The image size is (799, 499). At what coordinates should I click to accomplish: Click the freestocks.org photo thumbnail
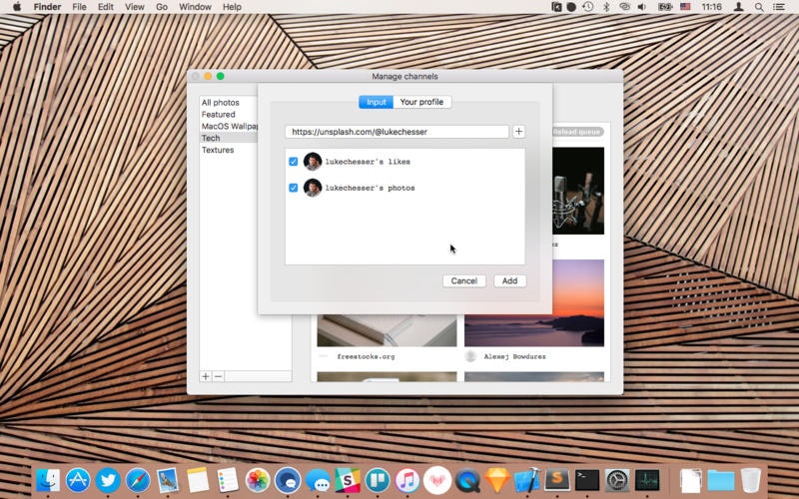[x=387, y=330]
